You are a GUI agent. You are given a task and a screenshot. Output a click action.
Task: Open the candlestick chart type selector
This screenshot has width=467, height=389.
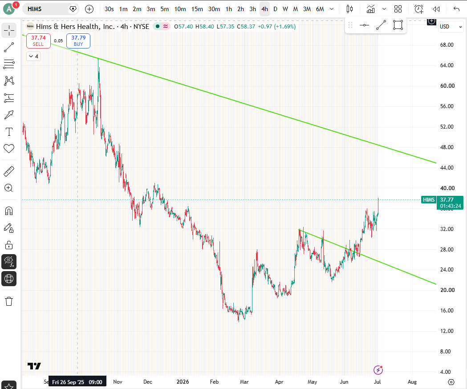[349, 9]
